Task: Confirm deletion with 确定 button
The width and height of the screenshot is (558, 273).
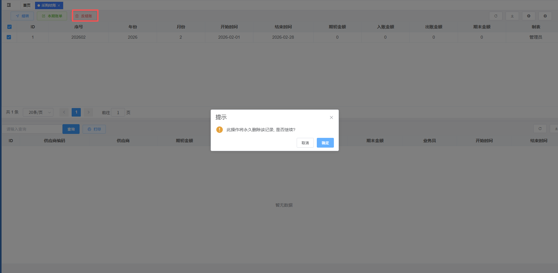Action: click(325, 143)
